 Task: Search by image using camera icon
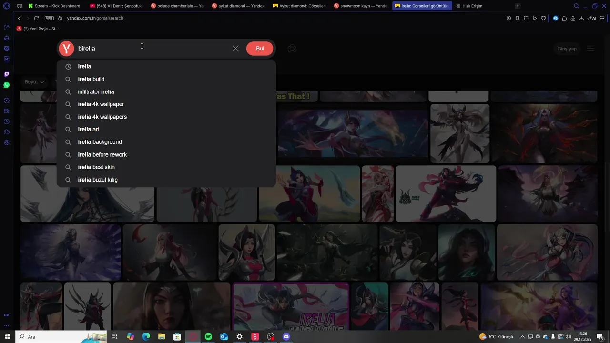click(x=292, y=49)
